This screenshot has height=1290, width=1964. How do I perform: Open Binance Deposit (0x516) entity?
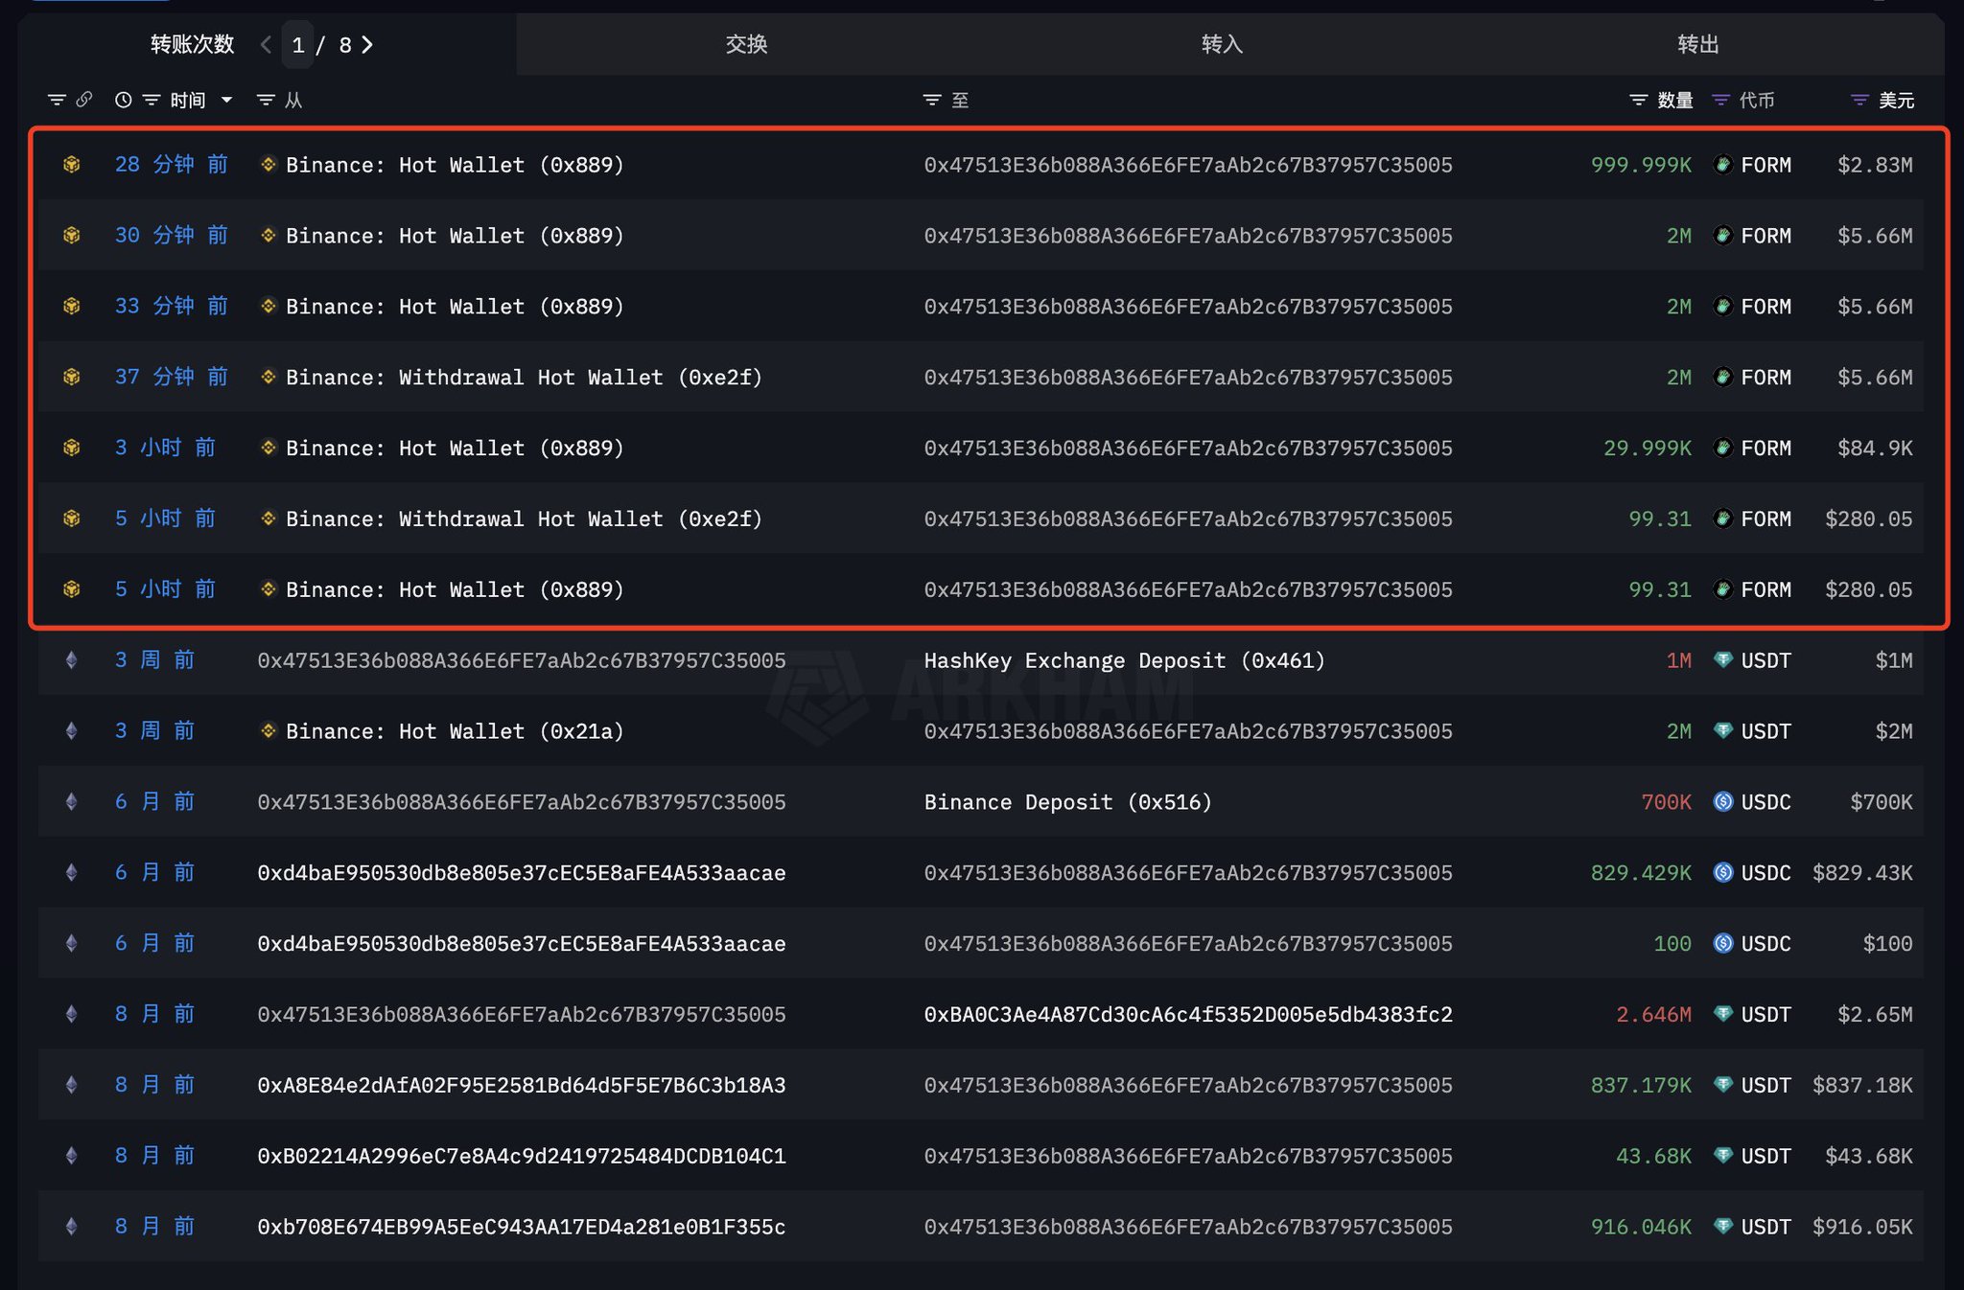click(1067, 802)
